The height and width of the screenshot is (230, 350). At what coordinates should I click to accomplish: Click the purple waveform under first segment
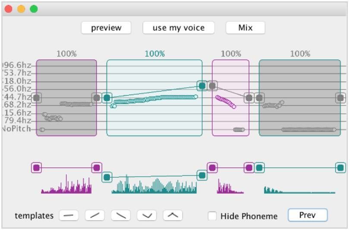(x=67, y=187)
